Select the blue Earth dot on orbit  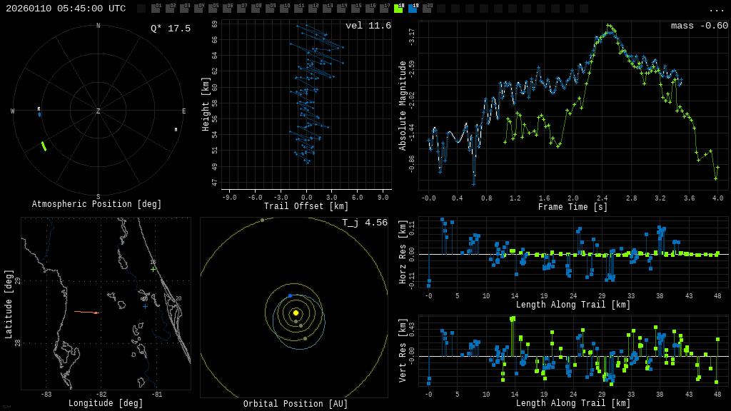pyautogui.click(x=290, y=295)
